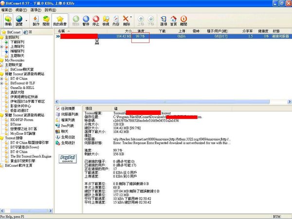
Task: Open dropdown arrow beside 刪除 delete
Action: click(131, 17)
